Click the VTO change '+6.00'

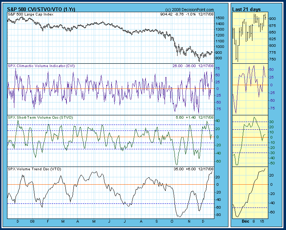(x=191, y=169)
